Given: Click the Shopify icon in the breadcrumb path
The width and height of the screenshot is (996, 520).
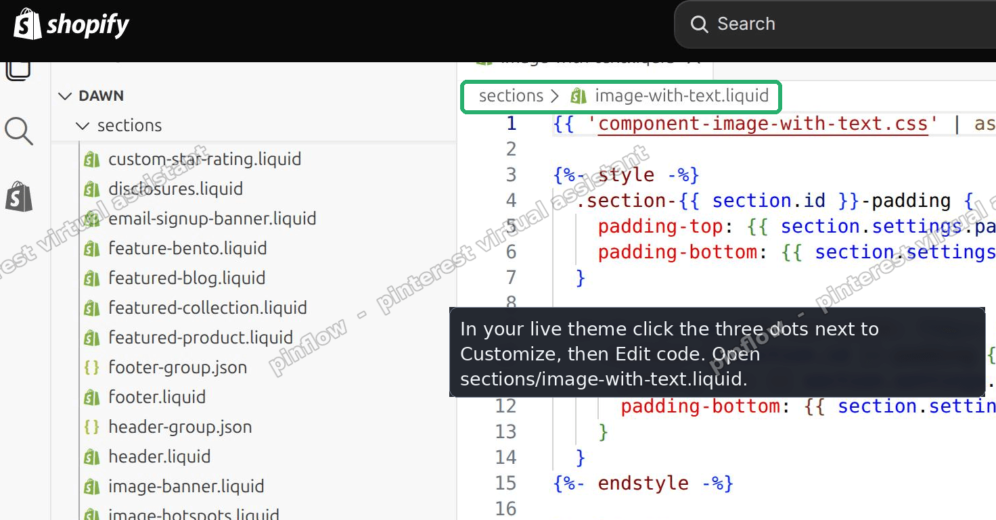Looking at the screenshot, I should 578,96.
